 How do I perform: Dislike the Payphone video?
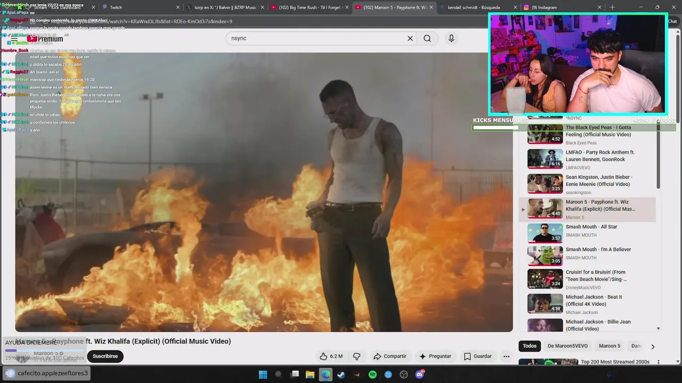(357, 356)
